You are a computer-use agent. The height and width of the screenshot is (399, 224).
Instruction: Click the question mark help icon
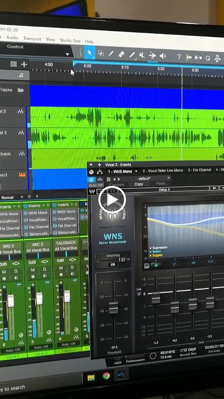click(x=179, y=57)
